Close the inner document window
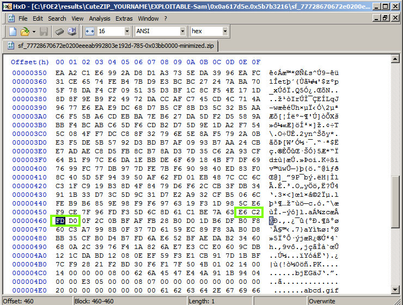The height and width of the screenshot is (305, 403). point(395,18)
